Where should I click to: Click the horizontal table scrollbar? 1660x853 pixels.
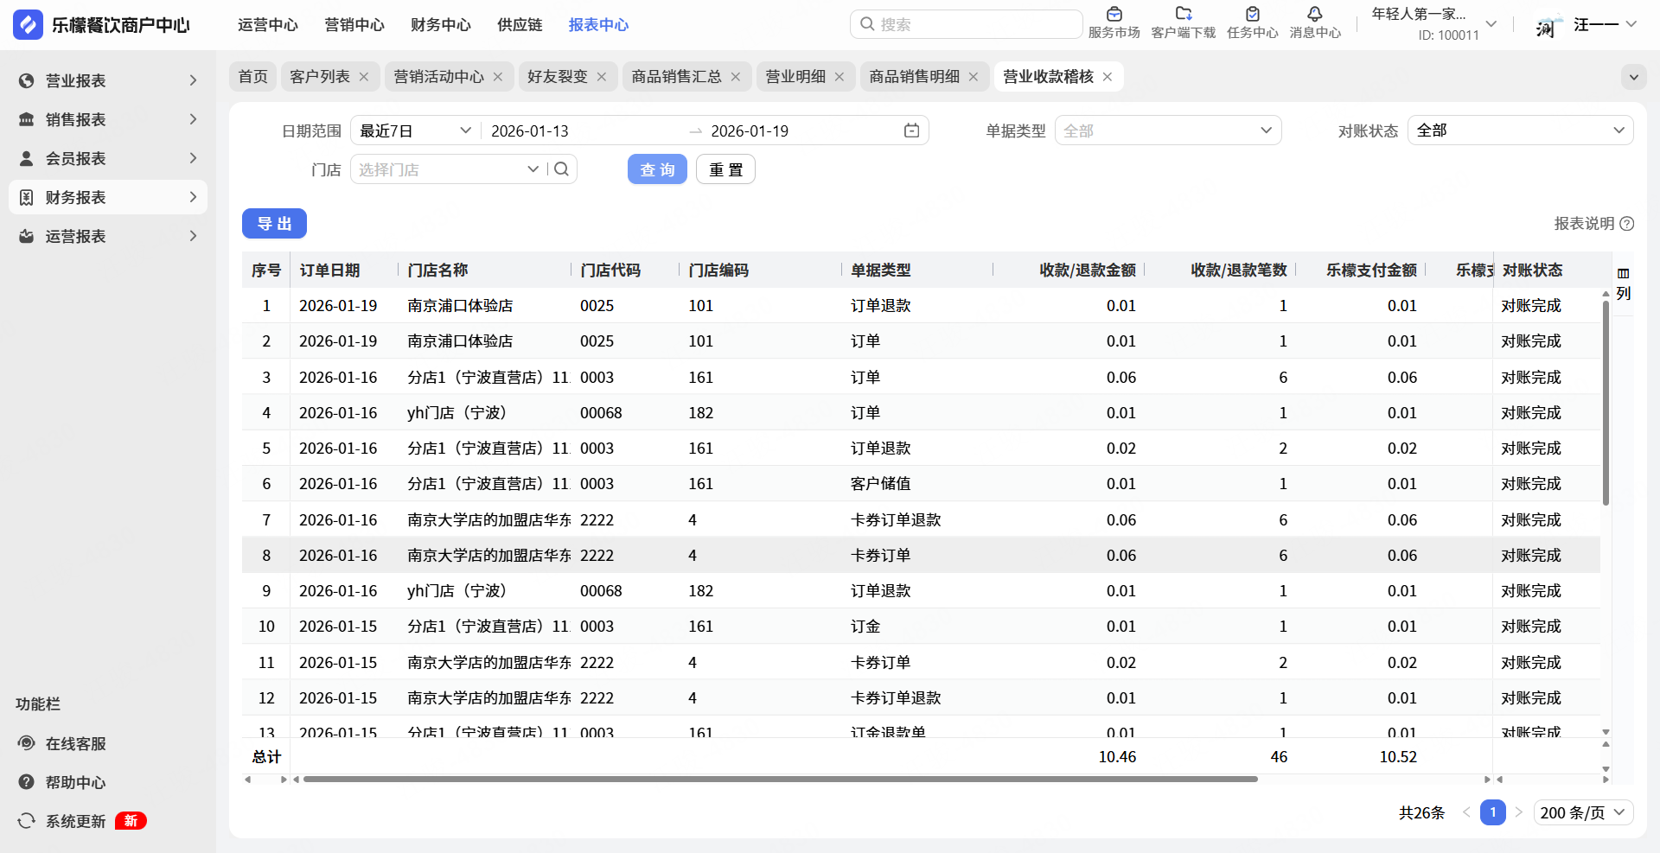point(780,780)
